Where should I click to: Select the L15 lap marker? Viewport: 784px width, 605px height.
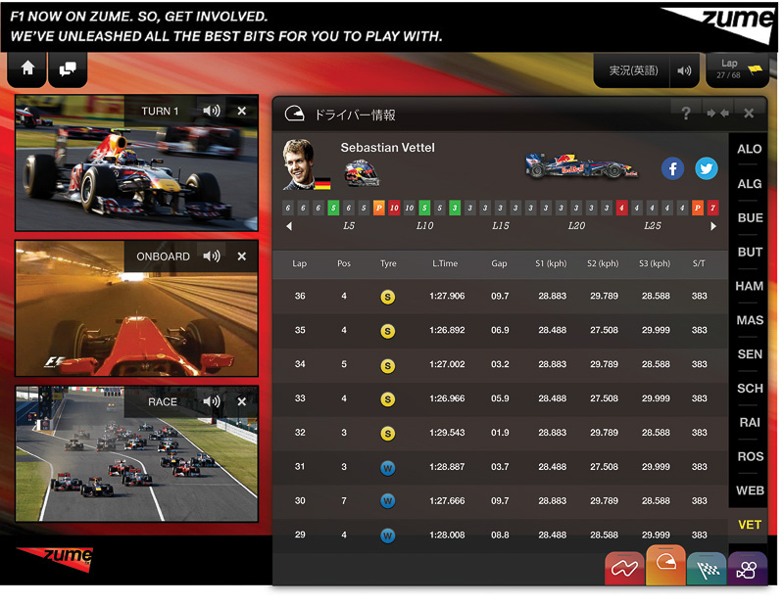coord(501,226)
